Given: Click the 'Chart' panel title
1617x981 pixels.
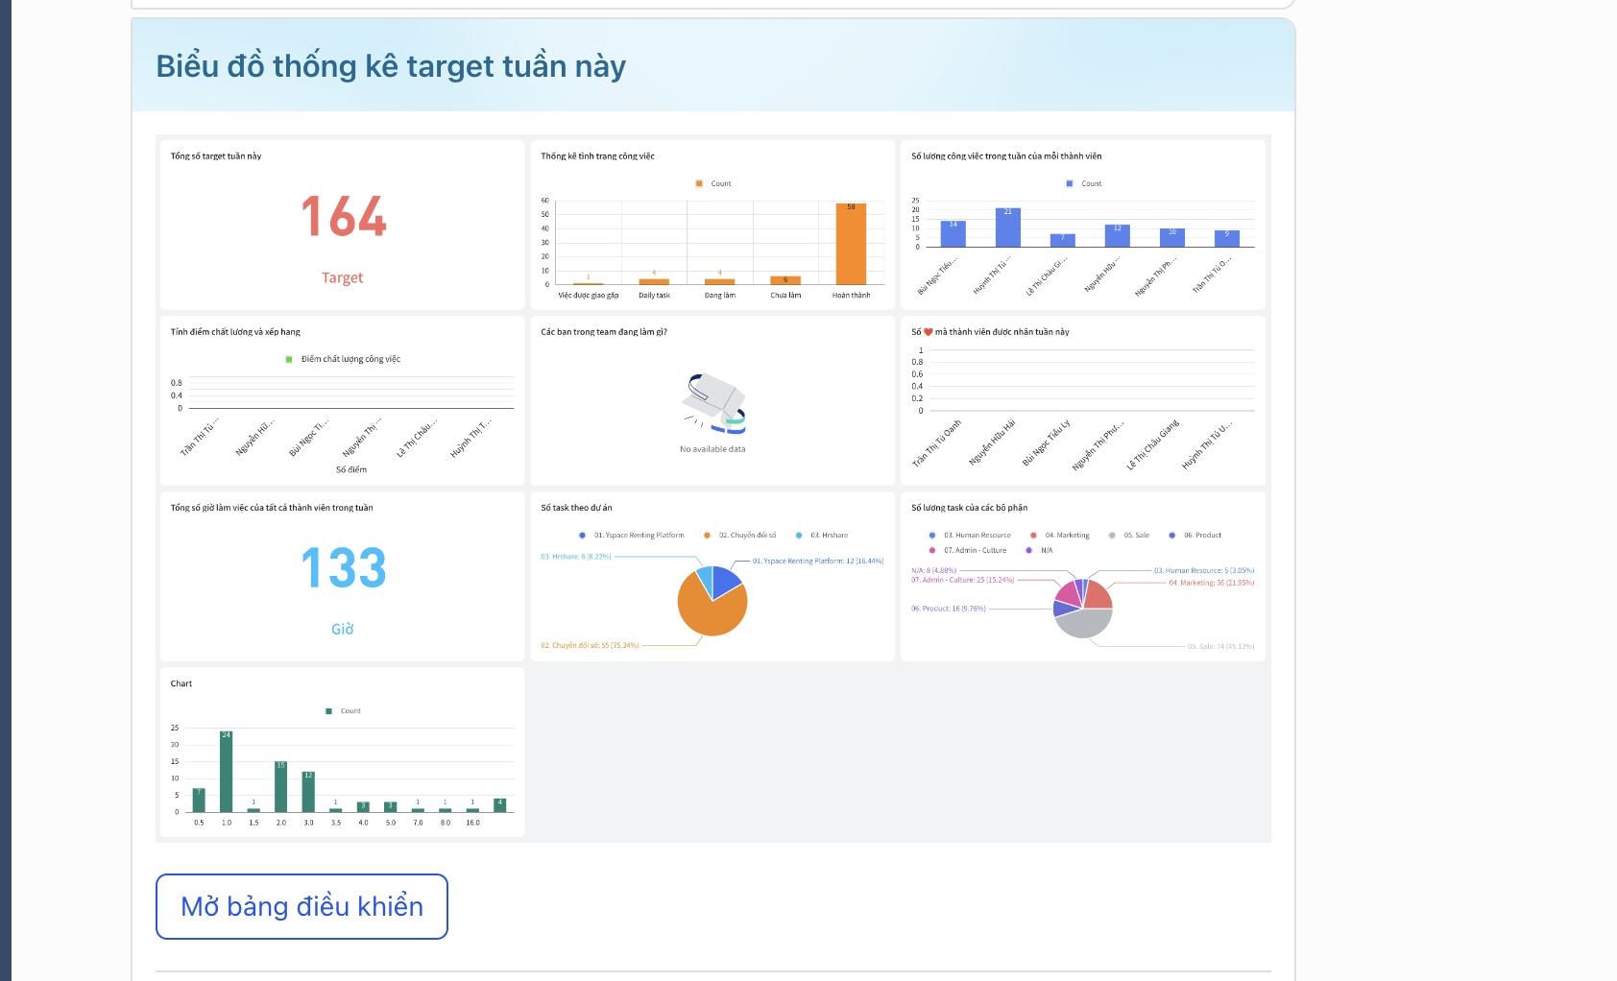Looking at the screenshot, I should click(x=181, y=683).
